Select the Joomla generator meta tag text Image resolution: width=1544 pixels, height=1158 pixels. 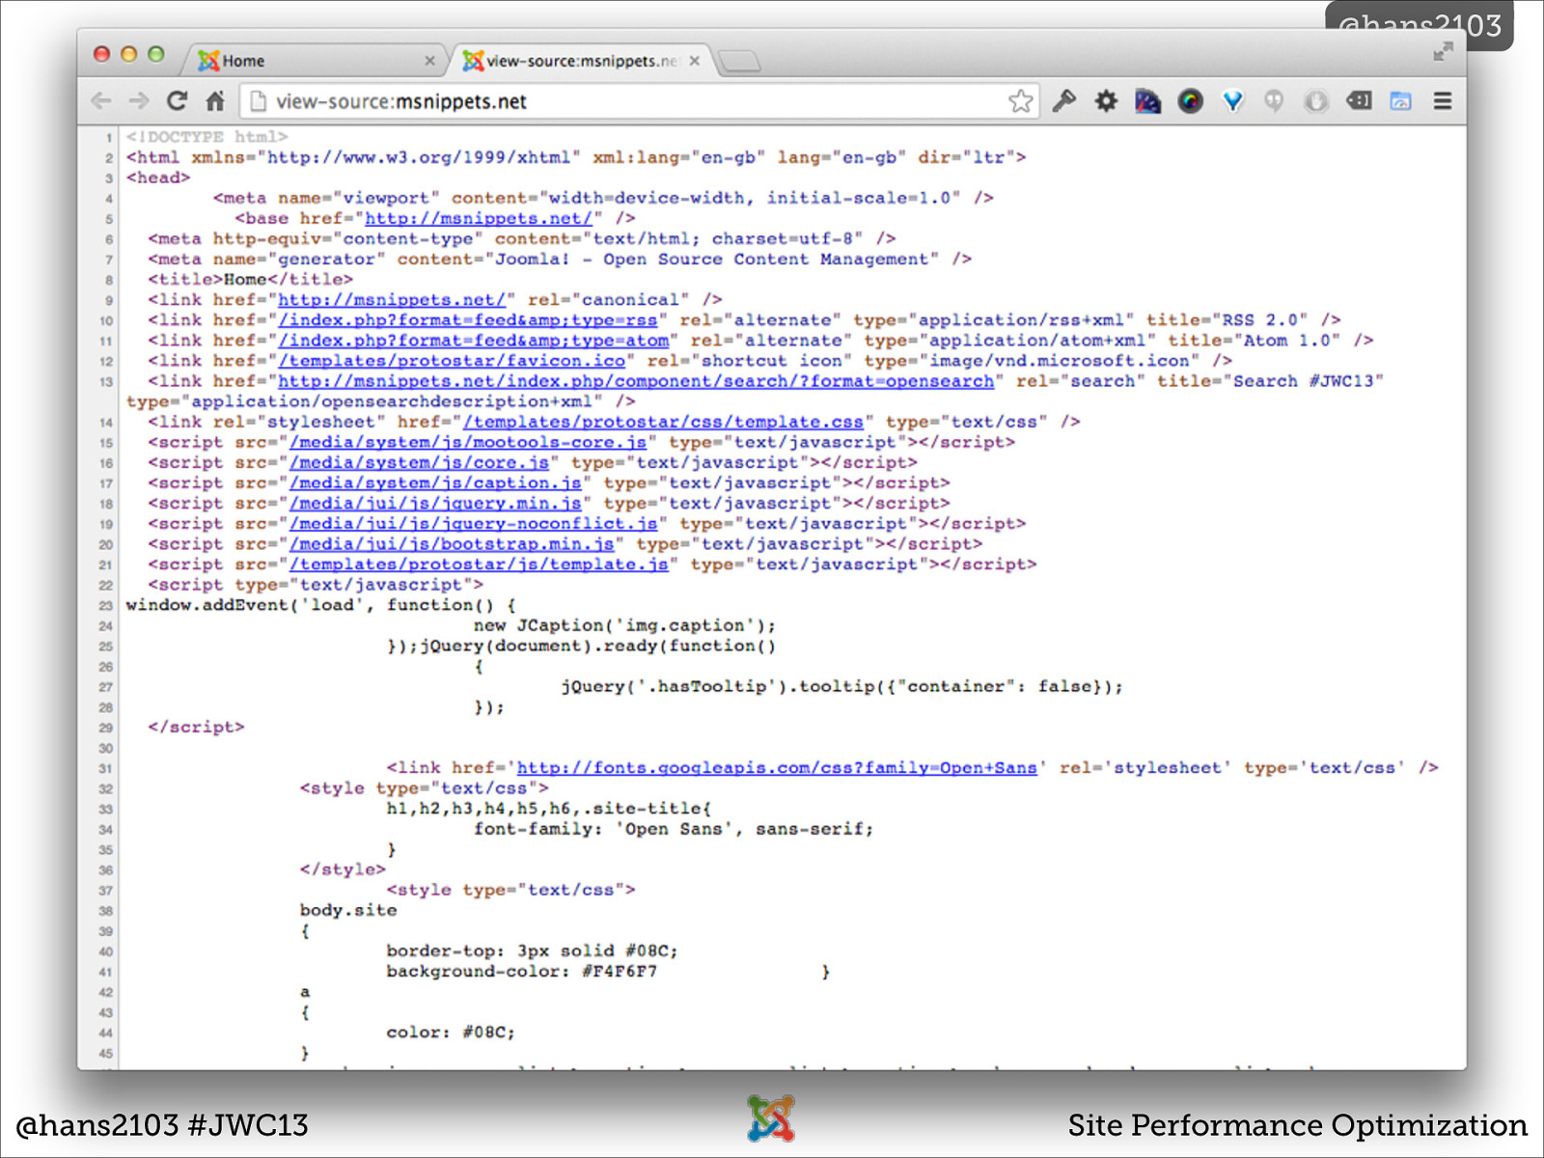pyautogui.click(x=560, y=260)
